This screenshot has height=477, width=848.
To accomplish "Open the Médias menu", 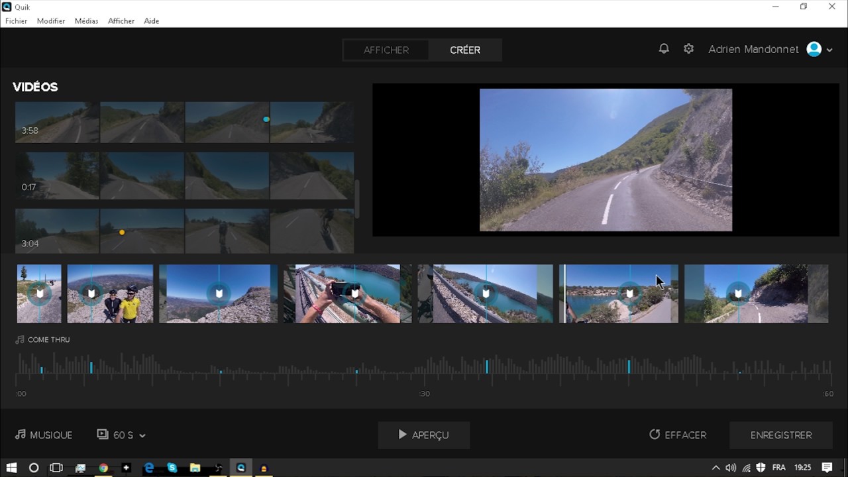I will point(86,21).
